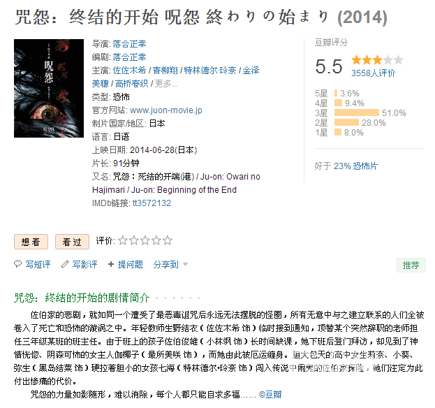The width and height of the screenshot is (435, 408).
Task: Click the plus icon beside 提问题
Action: (111, 264)
